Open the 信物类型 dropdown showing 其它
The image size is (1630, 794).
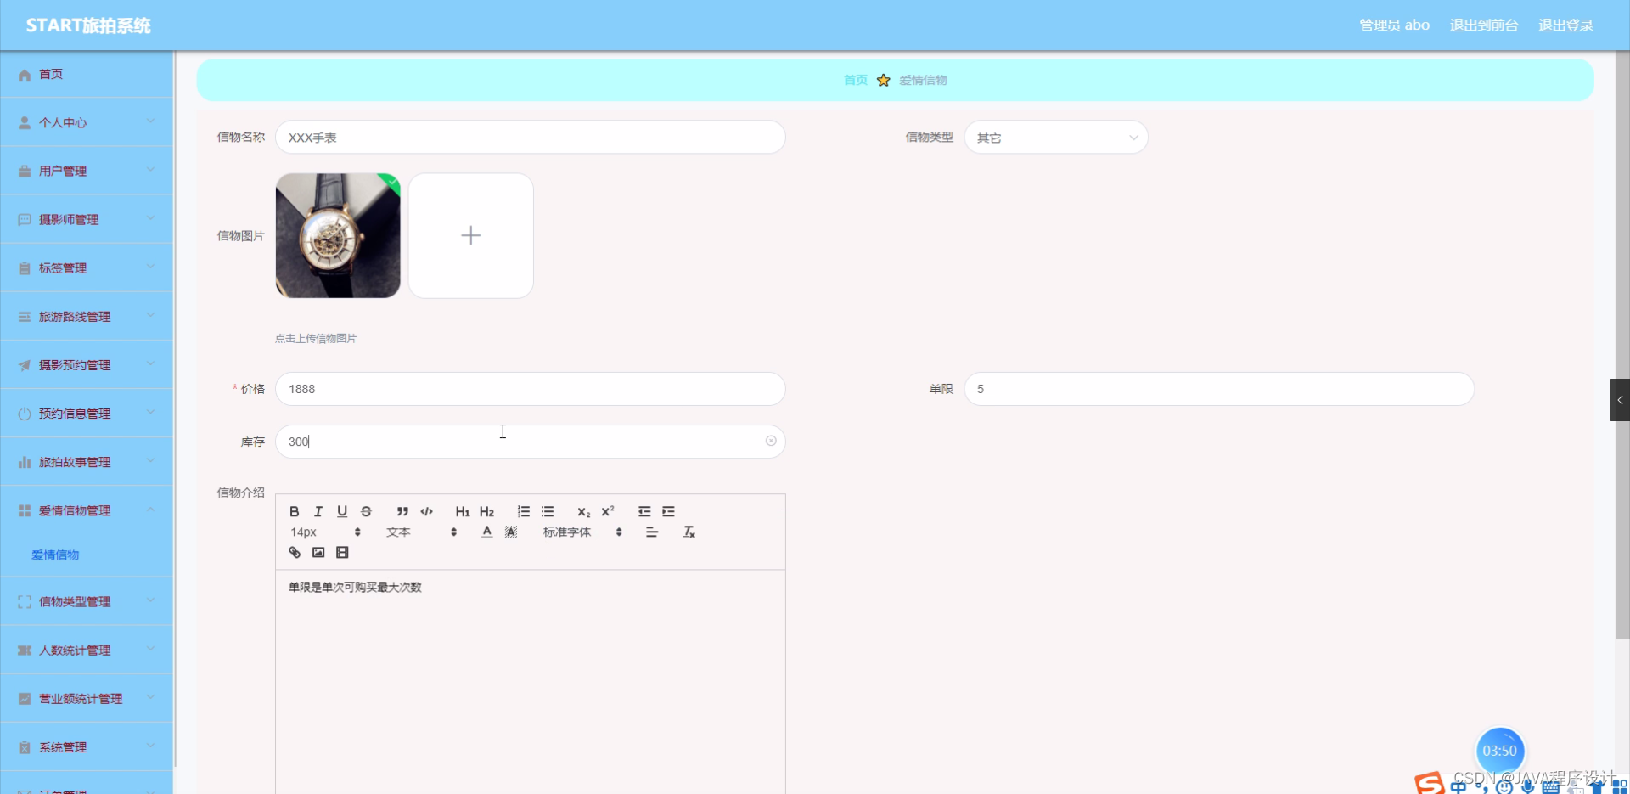click(1056, 137)
